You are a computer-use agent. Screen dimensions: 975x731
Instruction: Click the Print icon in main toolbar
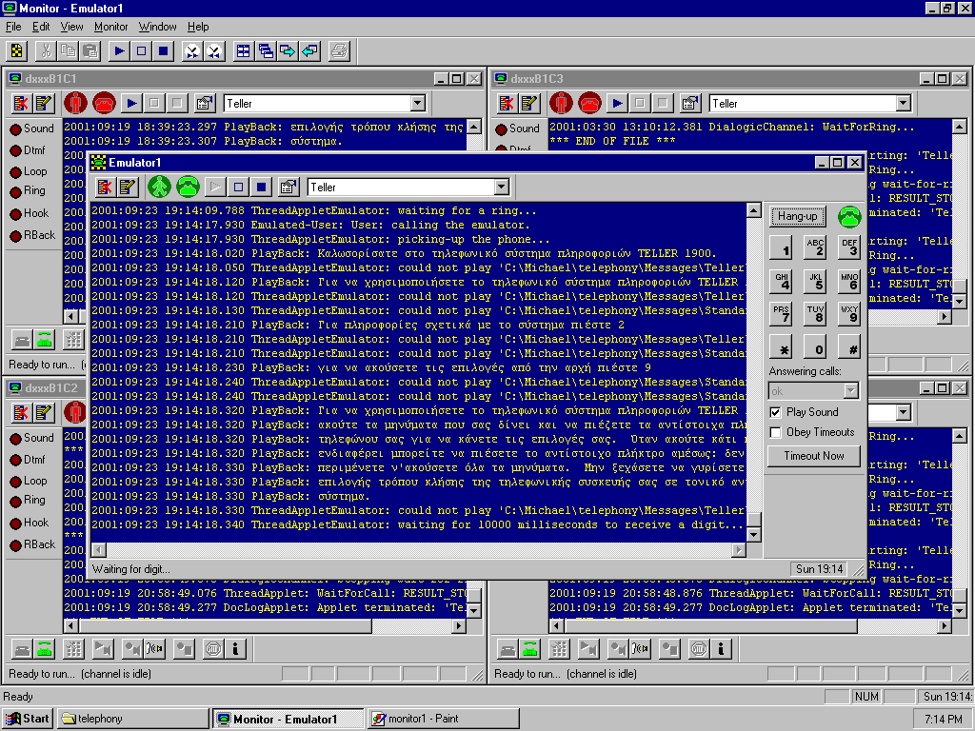click(x=339, y=51)
